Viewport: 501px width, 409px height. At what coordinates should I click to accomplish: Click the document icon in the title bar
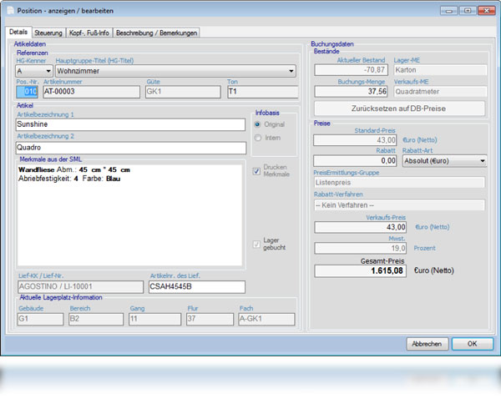pyautogui.click(x=10, y=10)
